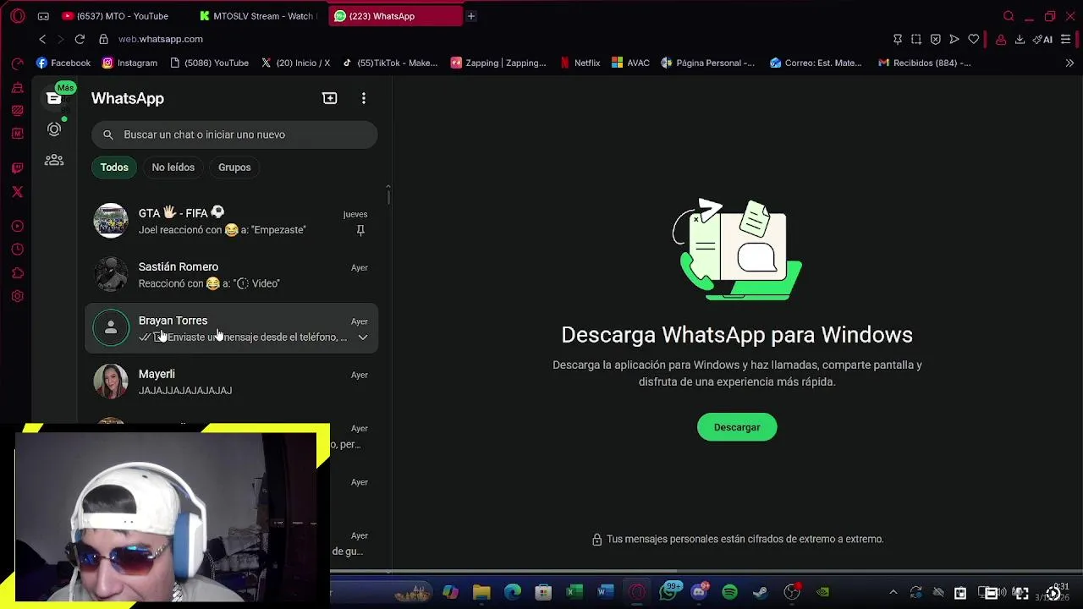1083x609 pixels.
Task: Open the Opera GX Corner gamepad icon
Action: [44, 16]
